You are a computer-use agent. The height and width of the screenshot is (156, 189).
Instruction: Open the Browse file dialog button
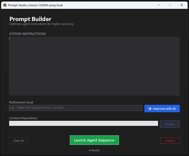pyautogui.click(x=170, y=124)
